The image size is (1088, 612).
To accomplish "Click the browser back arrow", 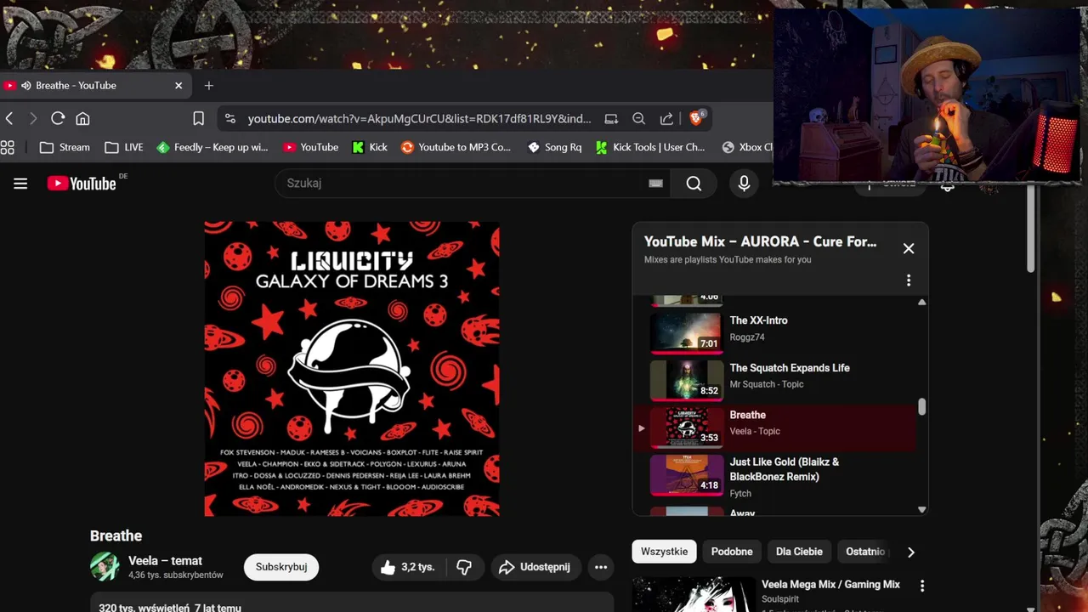I will pos(9,118).
